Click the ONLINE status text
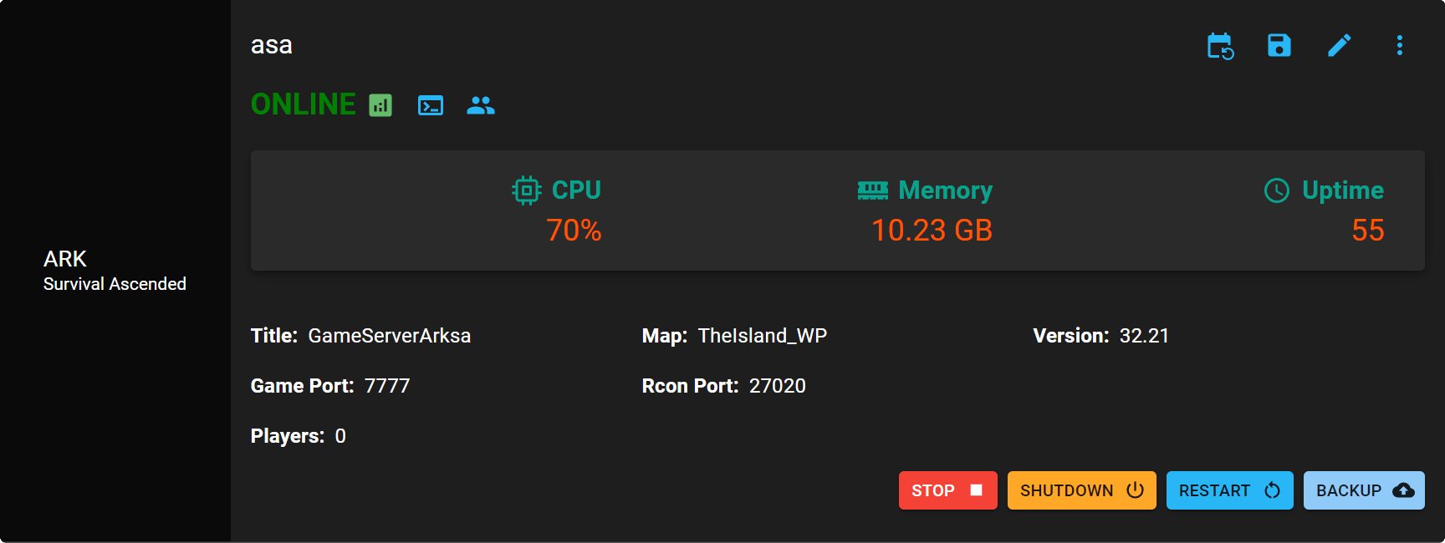The image size is (1445, 543). [x=304, y=104]
